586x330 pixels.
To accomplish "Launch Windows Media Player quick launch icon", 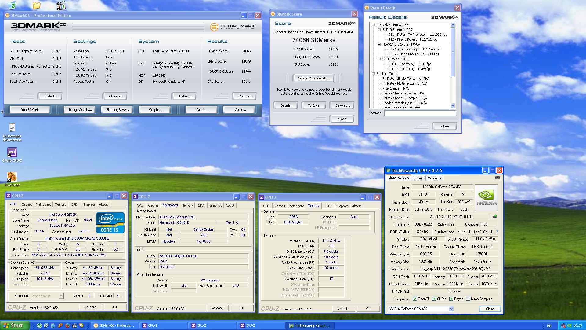I will [81, 325].
